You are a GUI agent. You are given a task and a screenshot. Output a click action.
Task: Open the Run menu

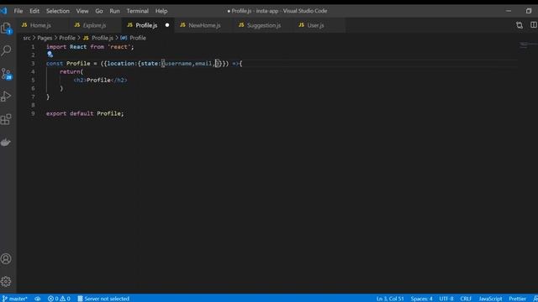tap(114, 11)
